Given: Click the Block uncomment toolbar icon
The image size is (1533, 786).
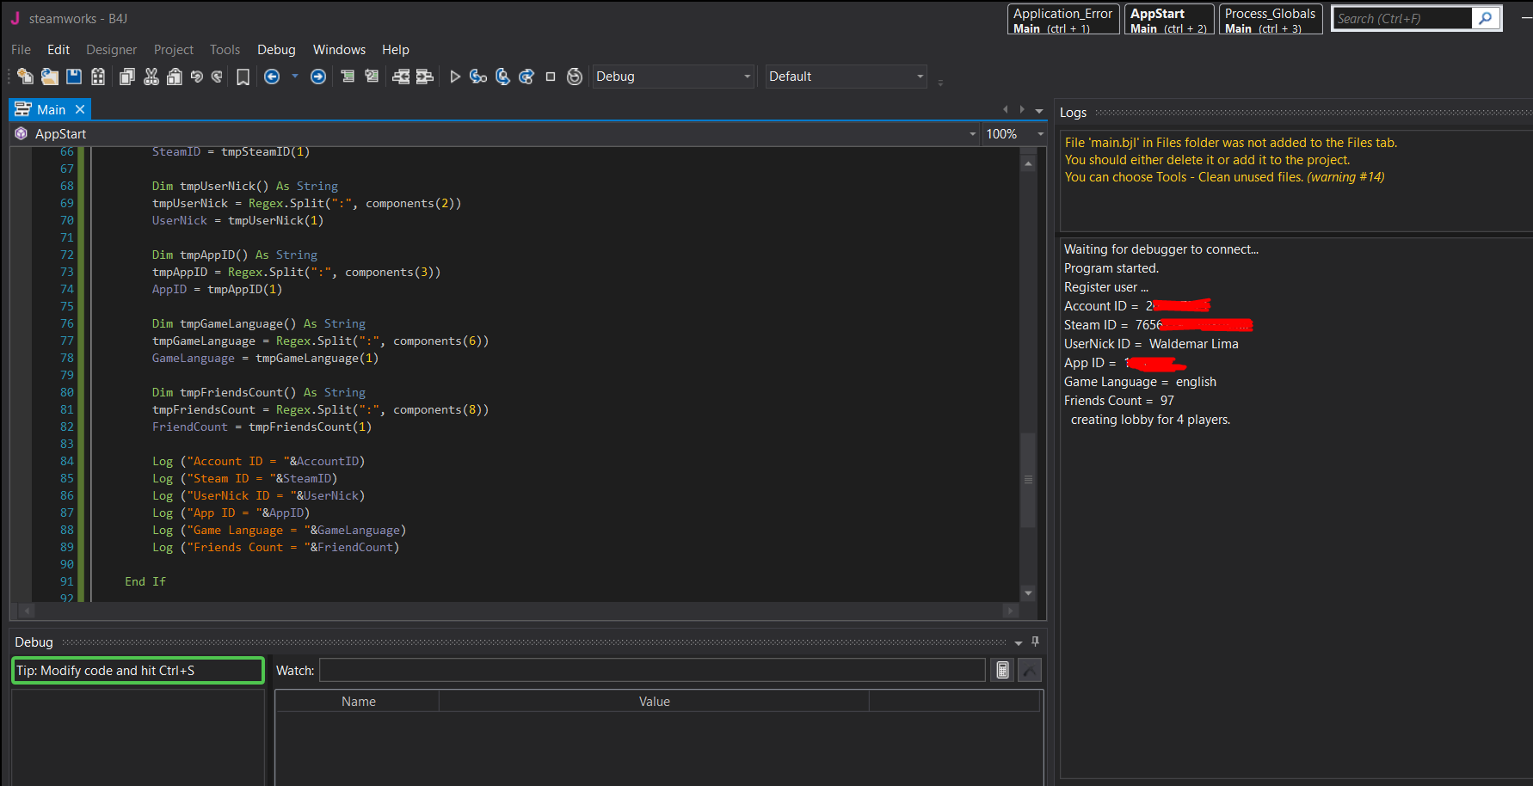Looking at the screenshot, I should [372, 77].
